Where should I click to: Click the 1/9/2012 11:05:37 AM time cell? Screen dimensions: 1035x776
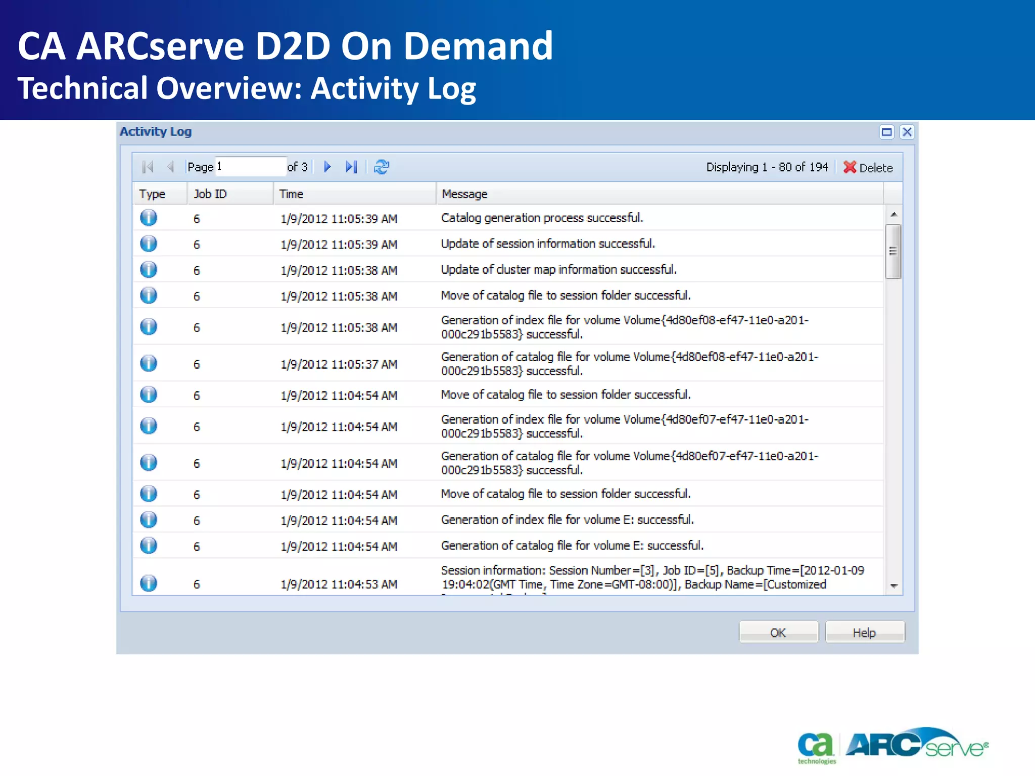click(339, 364)
